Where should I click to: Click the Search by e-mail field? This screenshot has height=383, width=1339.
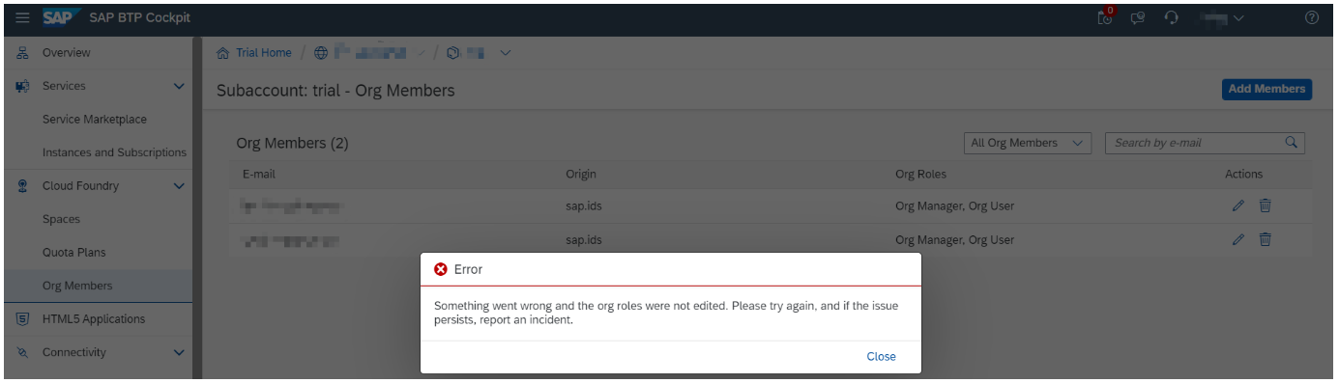(x=1195, y=143)
